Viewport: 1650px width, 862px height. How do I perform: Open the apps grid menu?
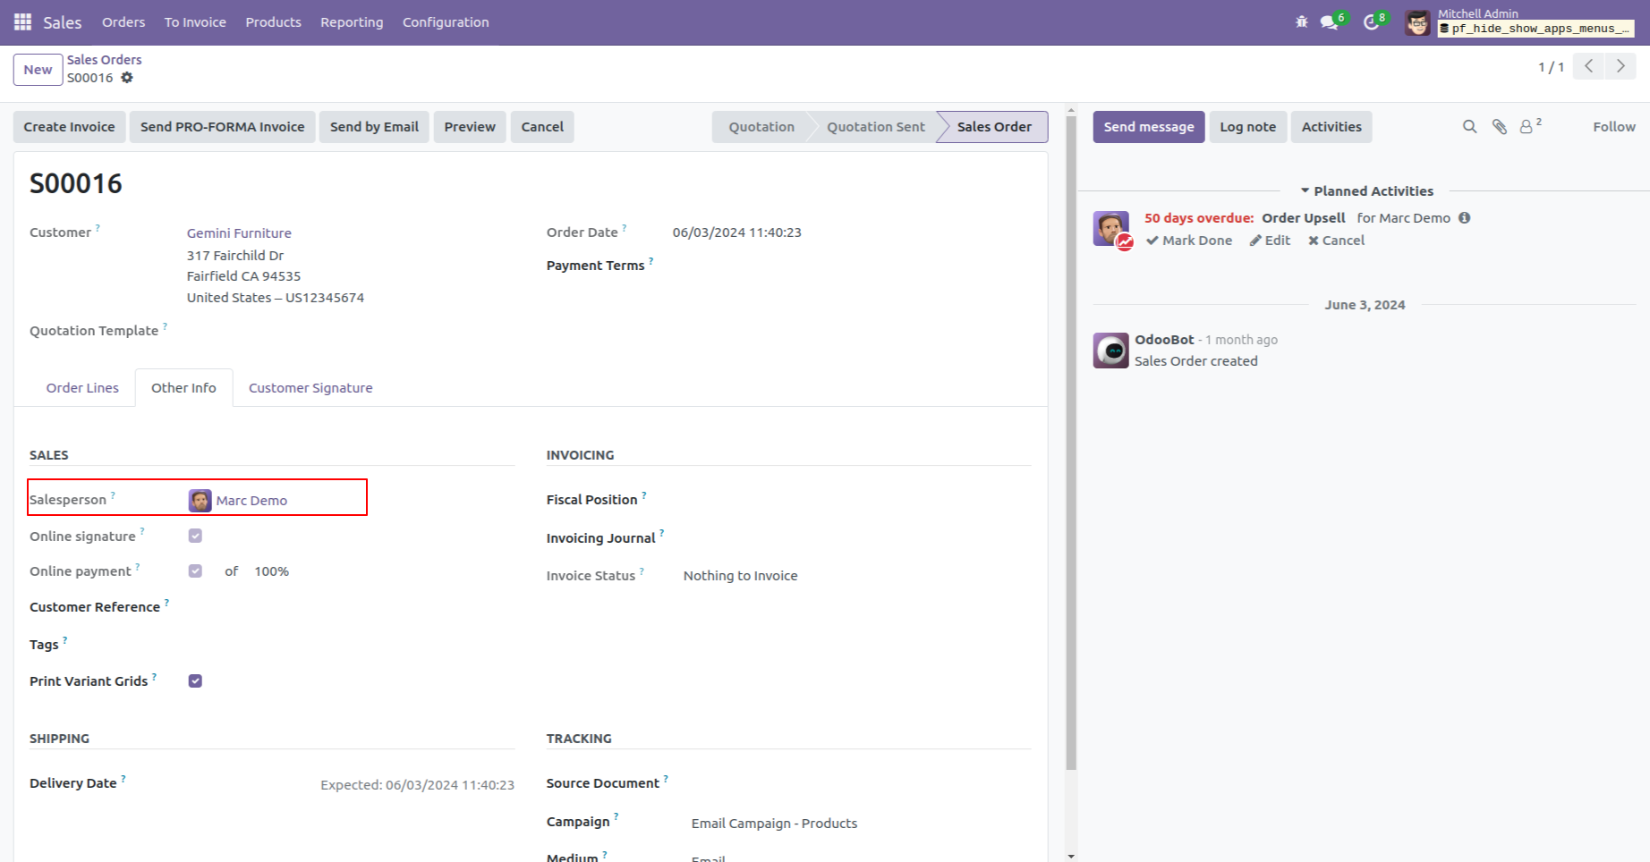point(22,21)
